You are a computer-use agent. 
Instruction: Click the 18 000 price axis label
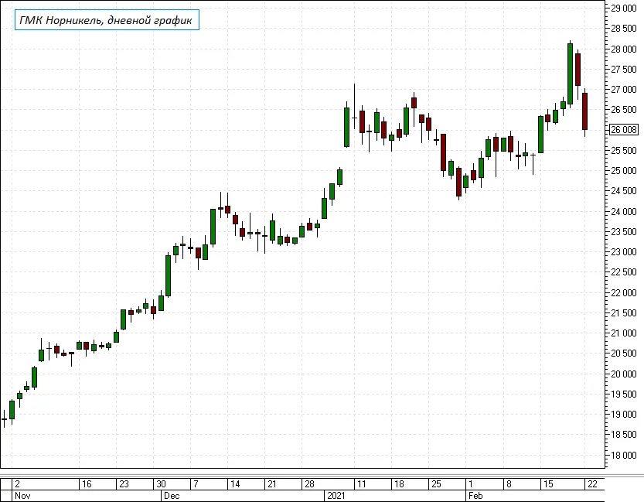624,454
